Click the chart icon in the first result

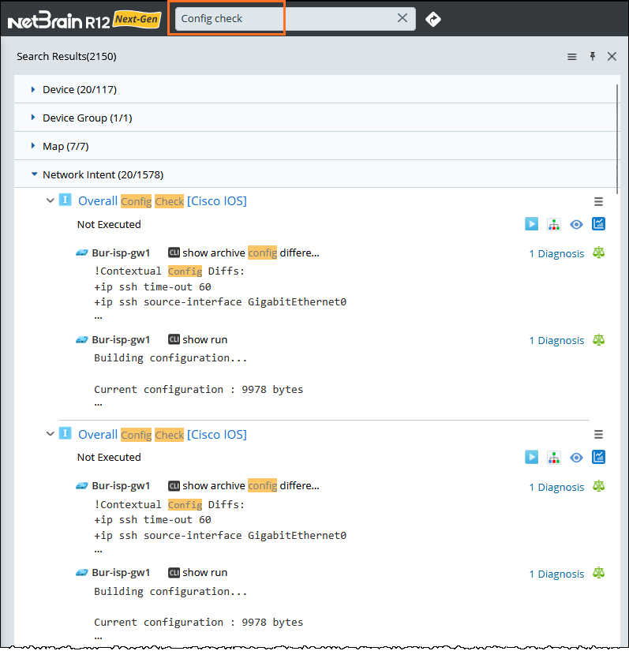pyautogui.click(x=598, y=224)
